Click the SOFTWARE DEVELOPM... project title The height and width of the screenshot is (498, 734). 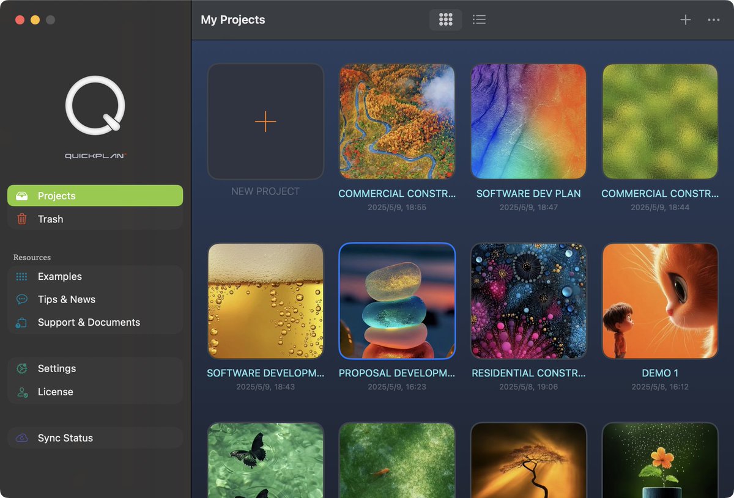coord(265,373)
